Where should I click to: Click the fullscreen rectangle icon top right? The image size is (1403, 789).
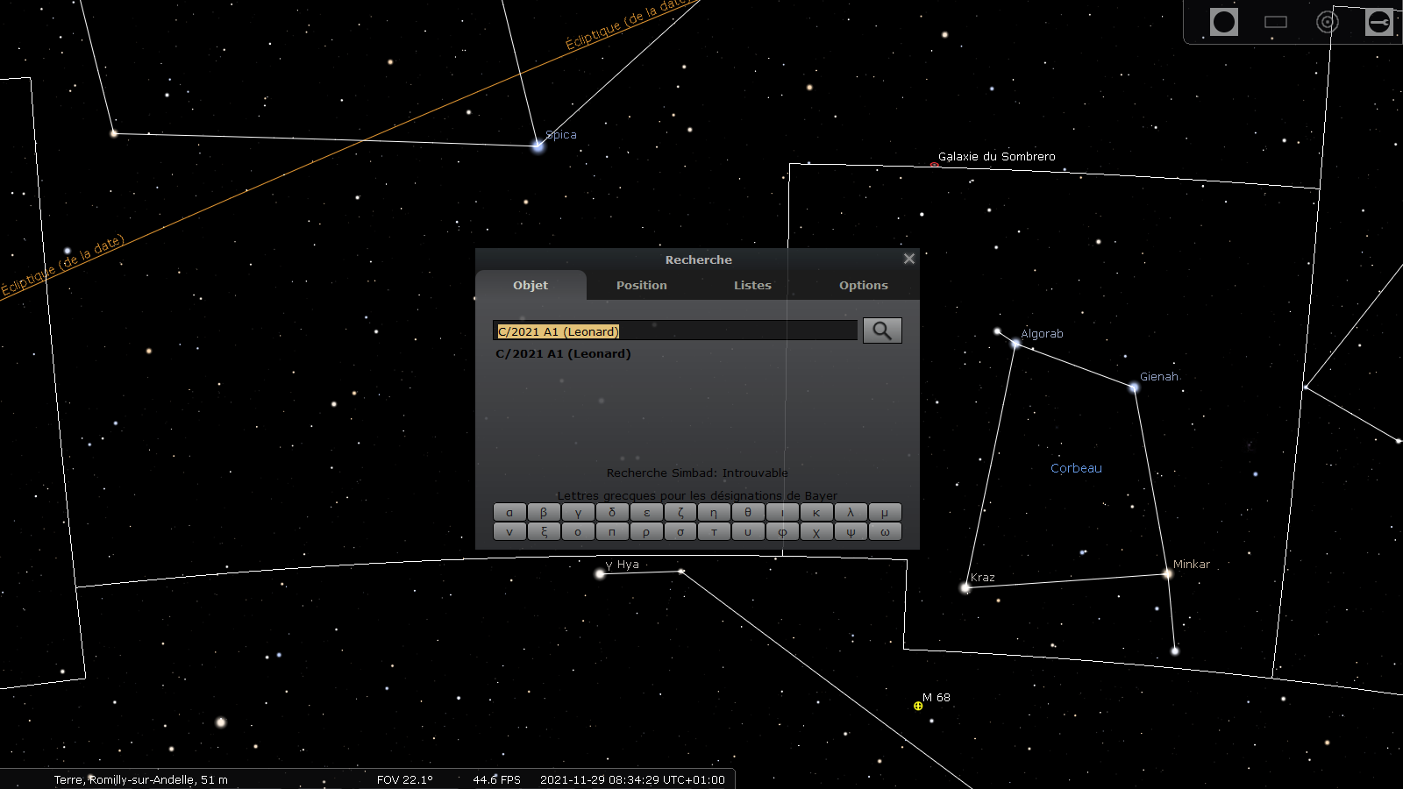coord(1276,22)
